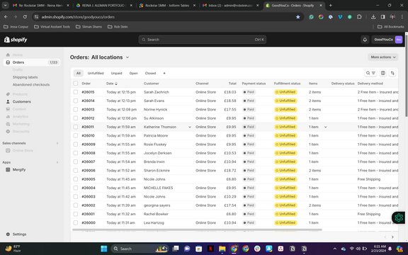Open the browser extensions puzzle icon

(359, 17)
